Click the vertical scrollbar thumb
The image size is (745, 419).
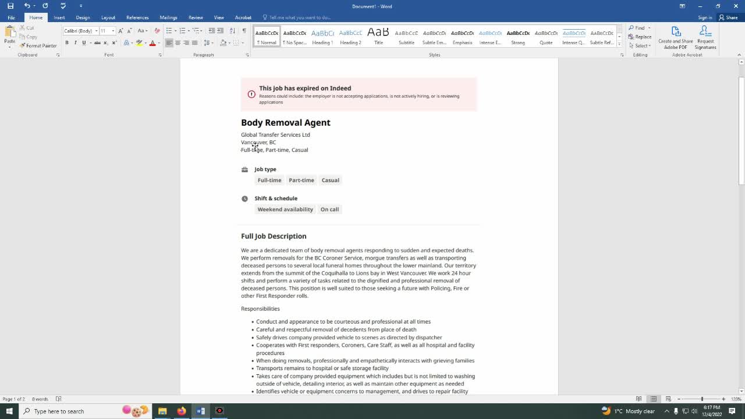741,131
